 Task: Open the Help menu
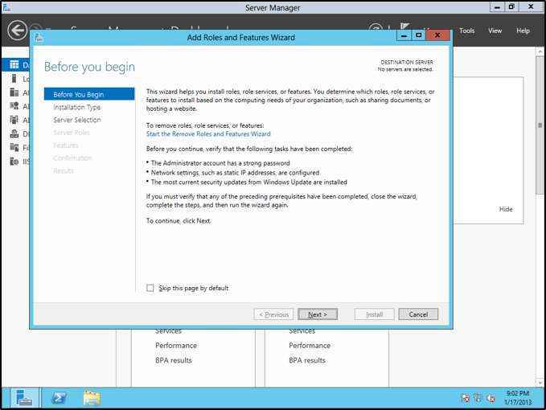pyautogui.click(x=523, y=31)
